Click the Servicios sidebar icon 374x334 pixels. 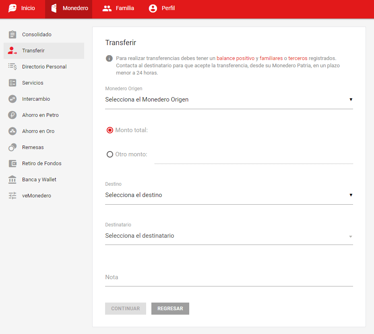tap(12, 83)
